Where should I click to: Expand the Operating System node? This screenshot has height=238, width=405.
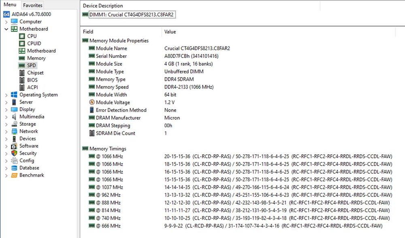click(6, 95)
